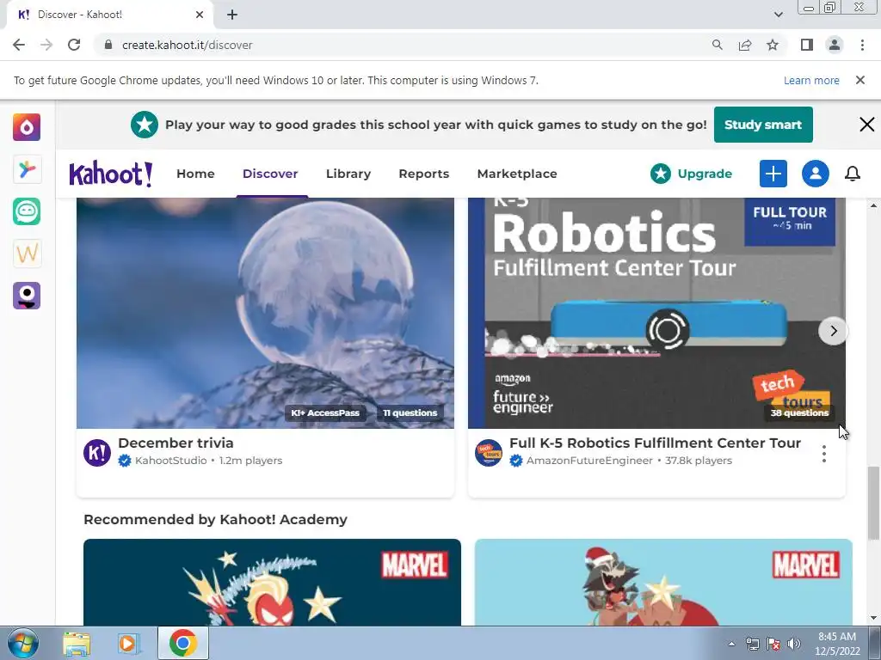Viewport: 881px width, 660px height.
Task: Open the KahootStudio creator link
Action: pos(171,461)
